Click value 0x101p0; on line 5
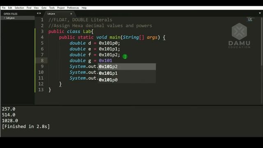263x148 pixels. pos(109,43)
